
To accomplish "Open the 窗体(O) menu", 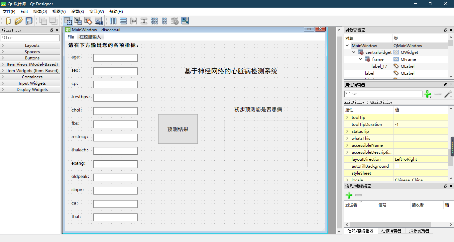I will pyautogui.click(x=40, y=12).
